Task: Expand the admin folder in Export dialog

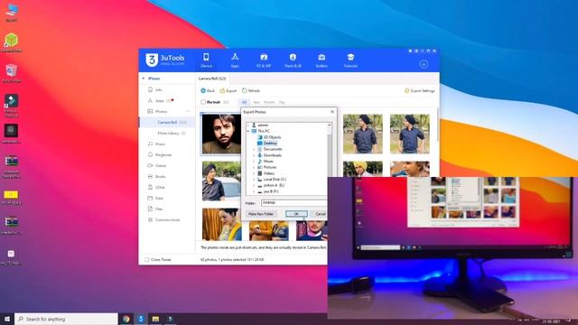Action: pos(248,125)
